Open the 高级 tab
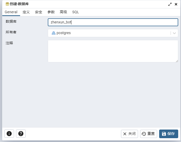 point(63,12)
